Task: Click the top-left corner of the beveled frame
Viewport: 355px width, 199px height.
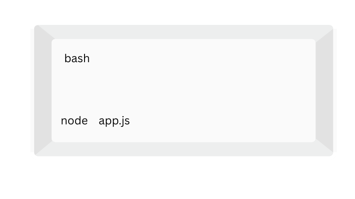Action: pos(38,28)
